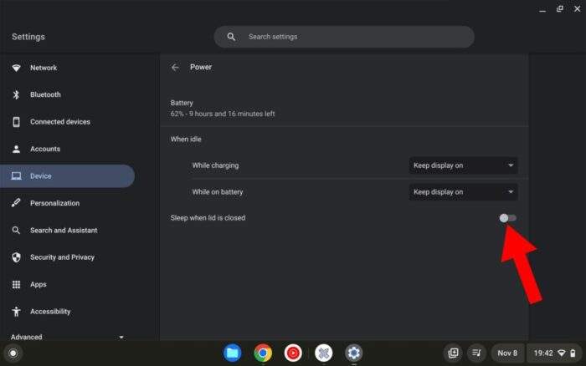Click the Power page heading
This screenshot has width=586, height=366.
tap(201, 67)
